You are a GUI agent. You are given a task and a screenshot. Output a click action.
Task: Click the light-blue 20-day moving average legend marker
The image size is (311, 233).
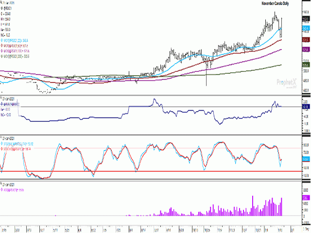(x=2, y=40)
